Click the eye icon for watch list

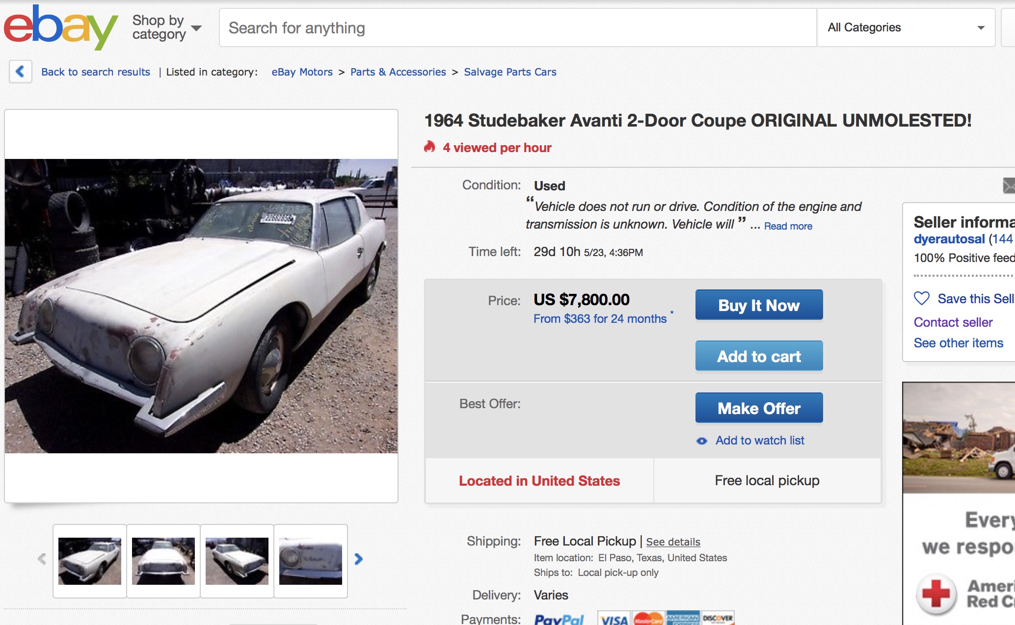tap(702, 441)
